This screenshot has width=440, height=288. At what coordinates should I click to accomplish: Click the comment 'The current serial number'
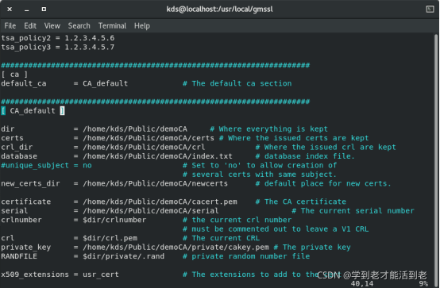pyautogui.click(x=357, y=210)
